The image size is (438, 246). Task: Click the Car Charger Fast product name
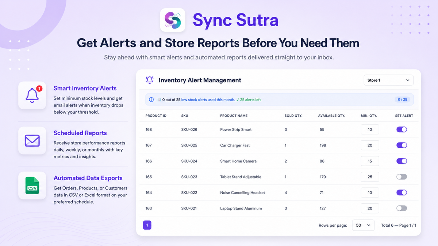click(x=235, y=145)
